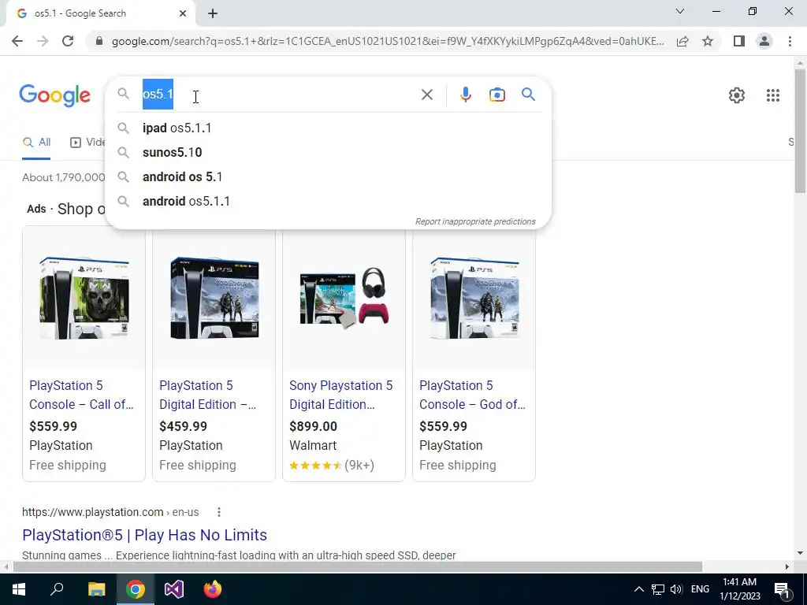
Task: Open the Call of Duty PS5 bundle image
Action: [84, 299]
